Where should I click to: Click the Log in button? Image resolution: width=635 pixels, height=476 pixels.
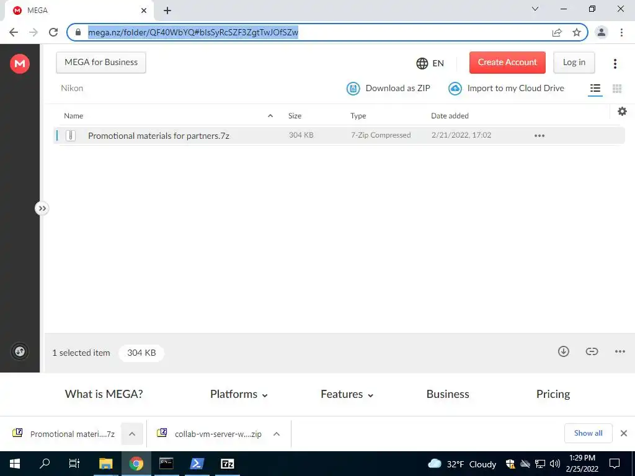click(x=574, y=63)
